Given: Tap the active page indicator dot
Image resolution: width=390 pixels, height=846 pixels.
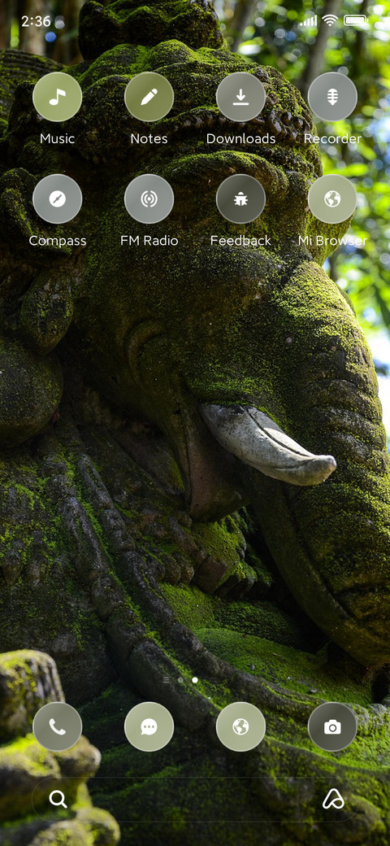Looking at the screenshot, I should [x=195, y=680].
